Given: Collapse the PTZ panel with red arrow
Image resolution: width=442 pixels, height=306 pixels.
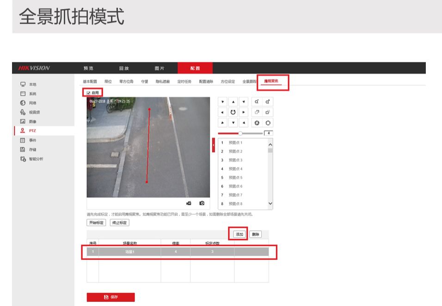Looking at the screenshot, I should pyautogui.click(x=214, y=145).
